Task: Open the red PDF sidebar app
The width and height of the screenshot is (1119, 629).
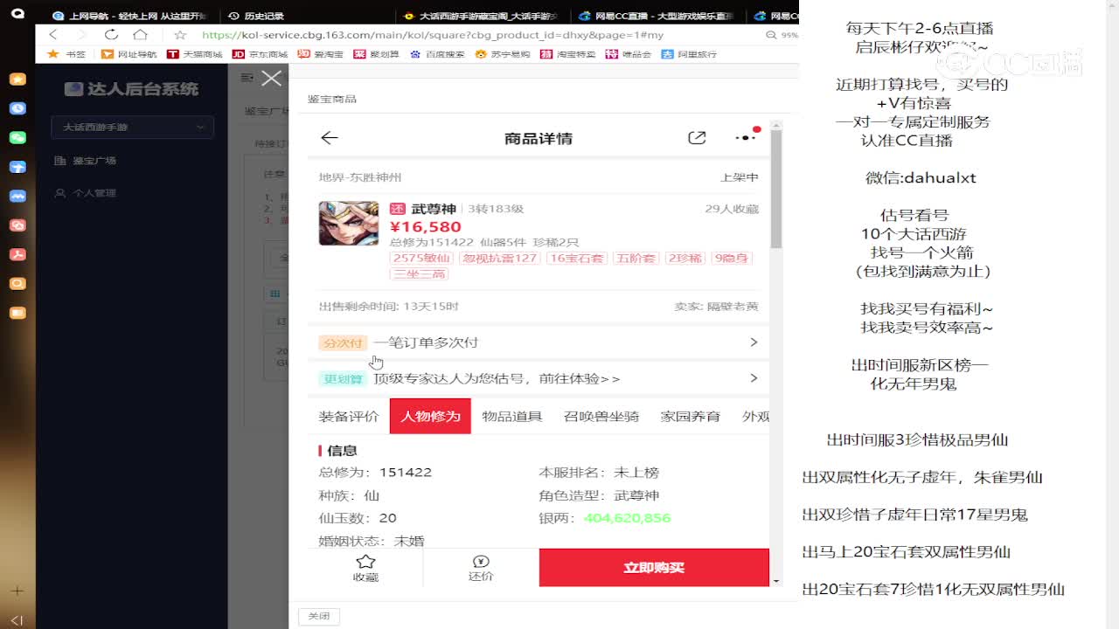Action: pos(17,254)
